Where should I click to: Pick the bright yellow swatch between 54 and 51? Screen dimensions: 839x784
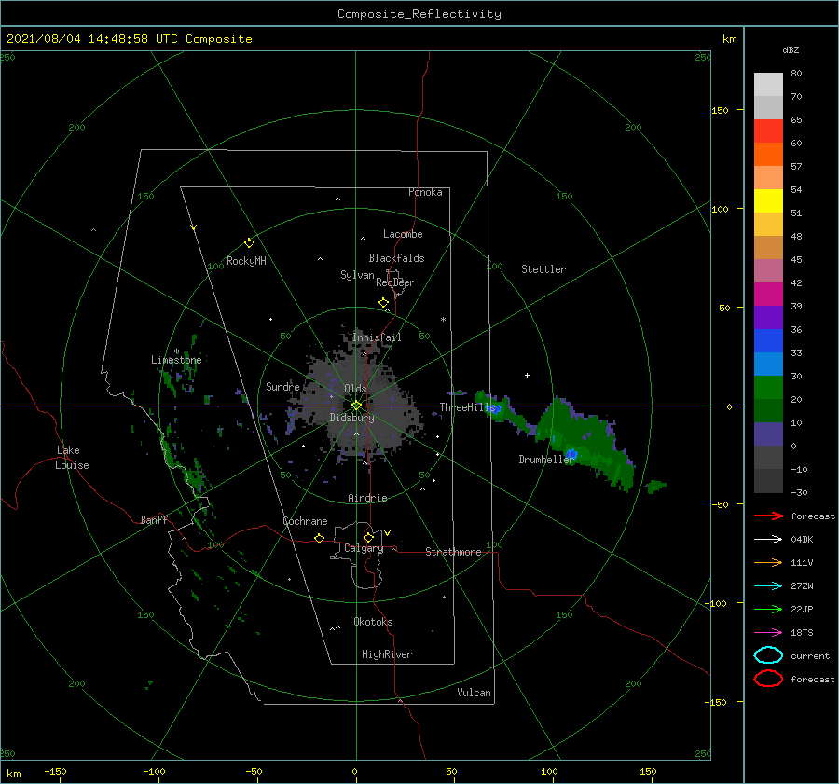pos(768,201)
